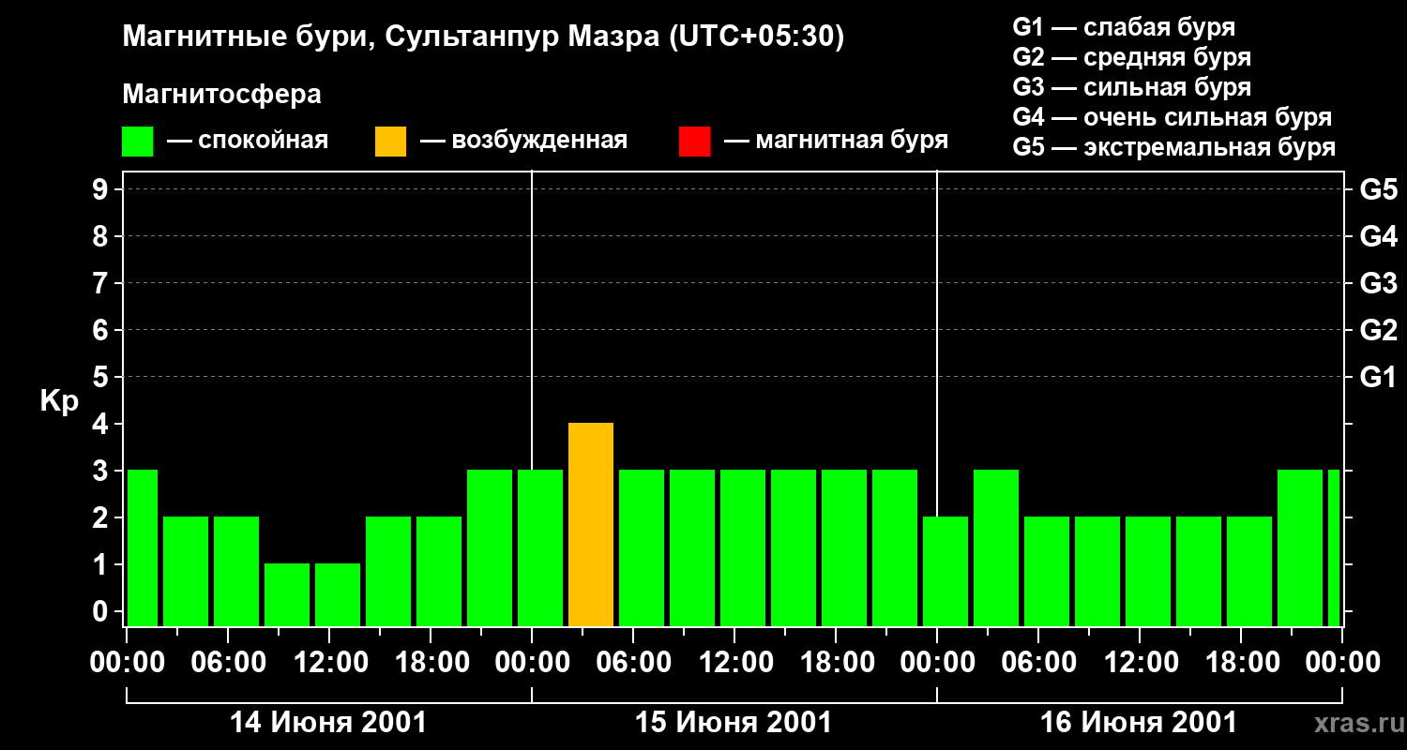Click the '15 Июня 2001' date label
Image resolution: width=1407 pixels, height=750 pixels.
[x=734, y=723]
